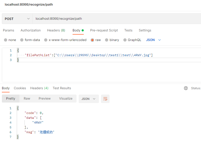Viewport: 201px width, 151px height.
Task: Select the GraphQL body radio option
Action: pyautogui.click(x=125, y=40)
